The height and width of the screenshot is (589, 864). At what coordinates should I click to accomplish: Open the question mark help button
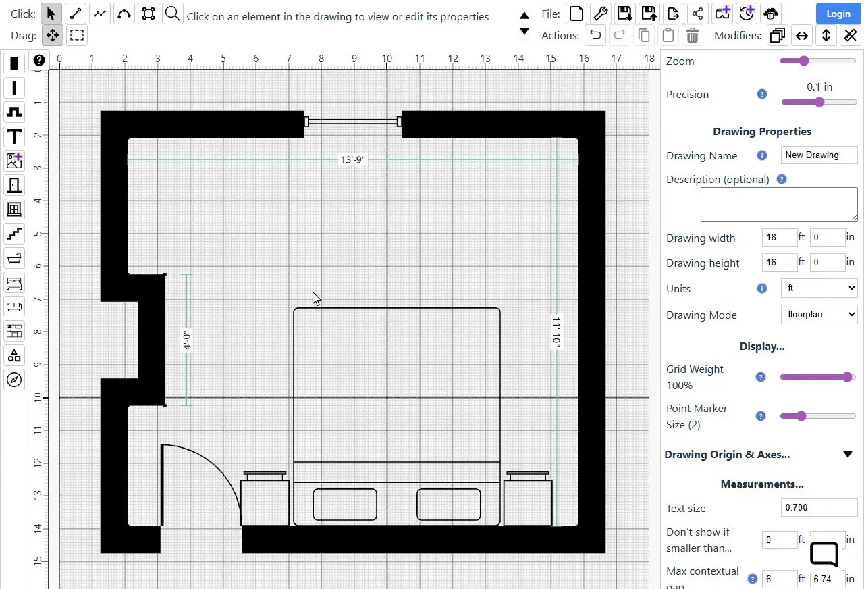click(39, 60)
